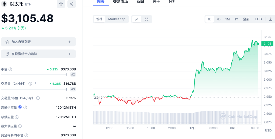Click info icon next to 市值
This screenshot has height=139, width=275.
[x=10, y=69]
